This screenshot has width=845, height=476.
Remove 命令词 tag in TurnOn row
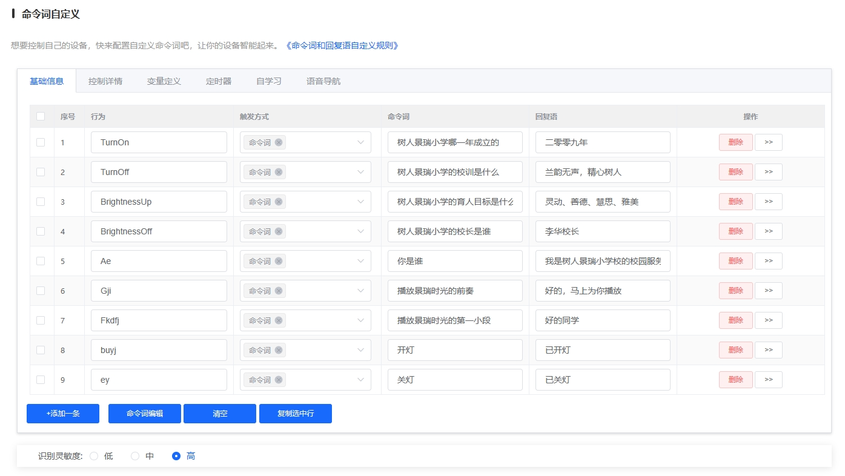(x=279, y=142)
